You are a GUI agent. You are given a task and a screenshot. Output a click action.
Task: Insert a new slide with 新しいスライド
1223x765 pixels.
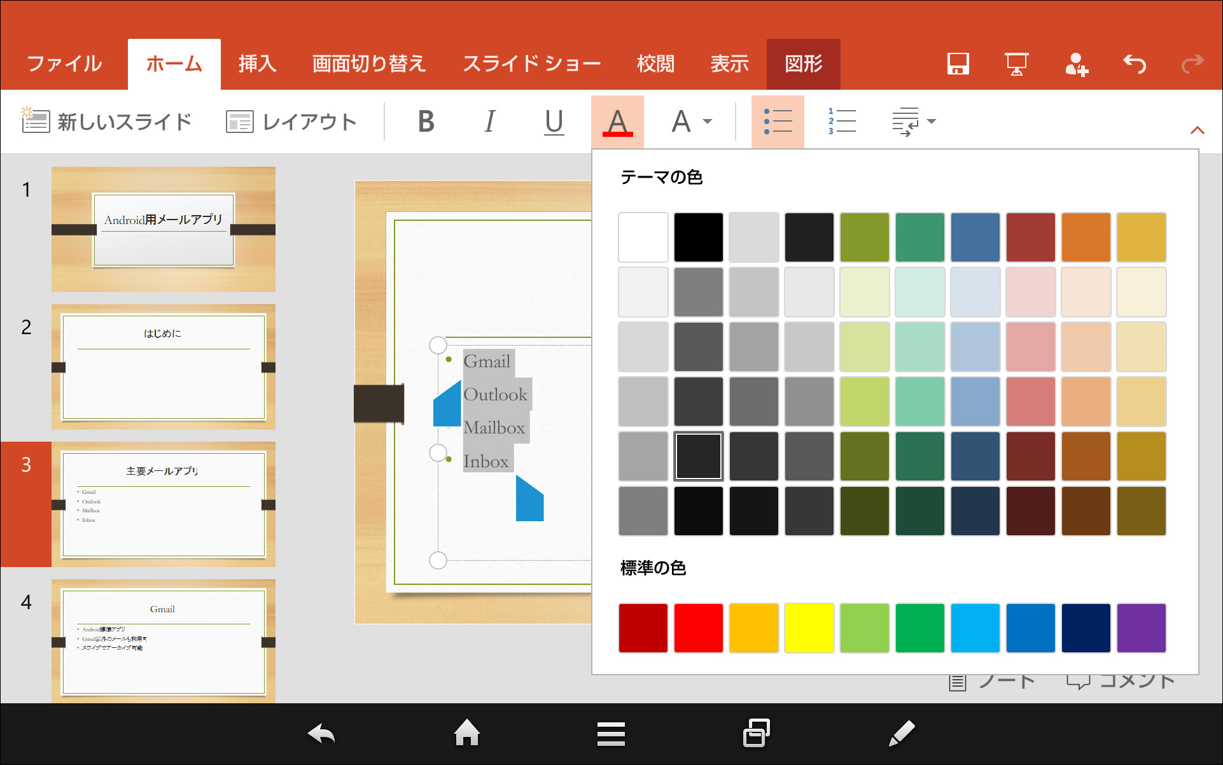tap(107, 121)
